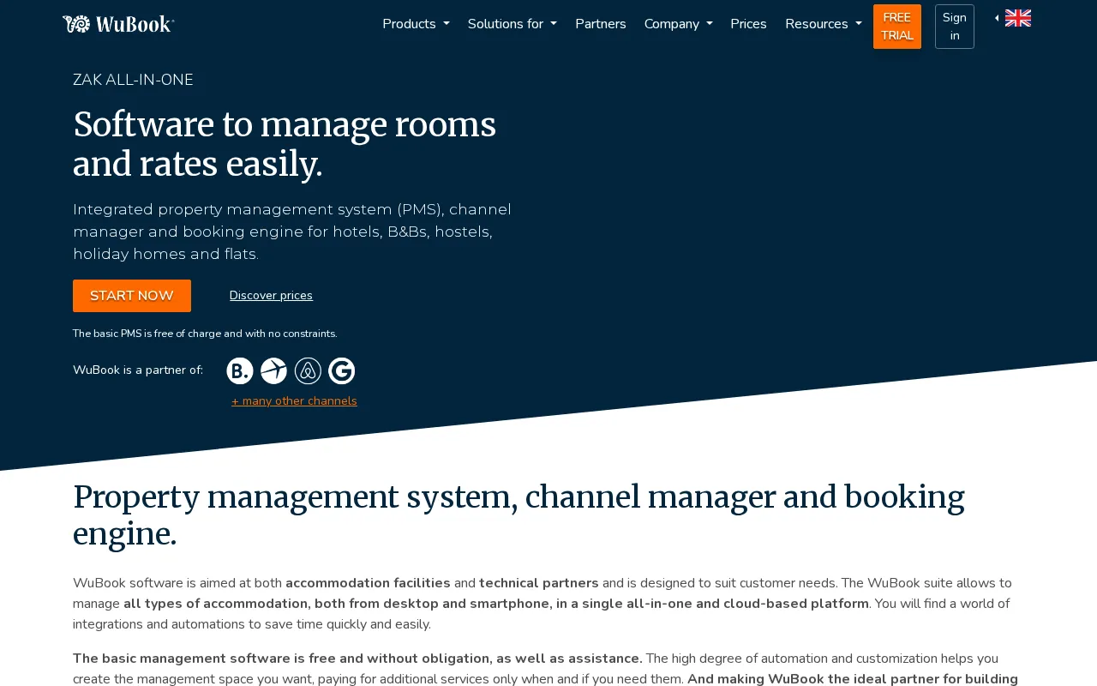Click the Airbnb partner icon

(308, 371)
